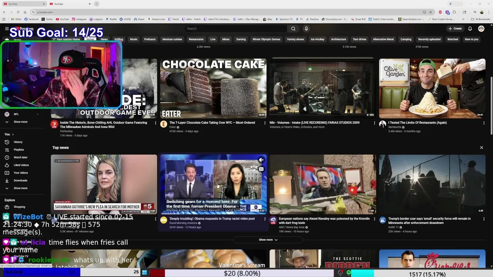Open the Olive Garden restaurant video thumbnail
Screen dimensions: 493x277
pos(432,88)
